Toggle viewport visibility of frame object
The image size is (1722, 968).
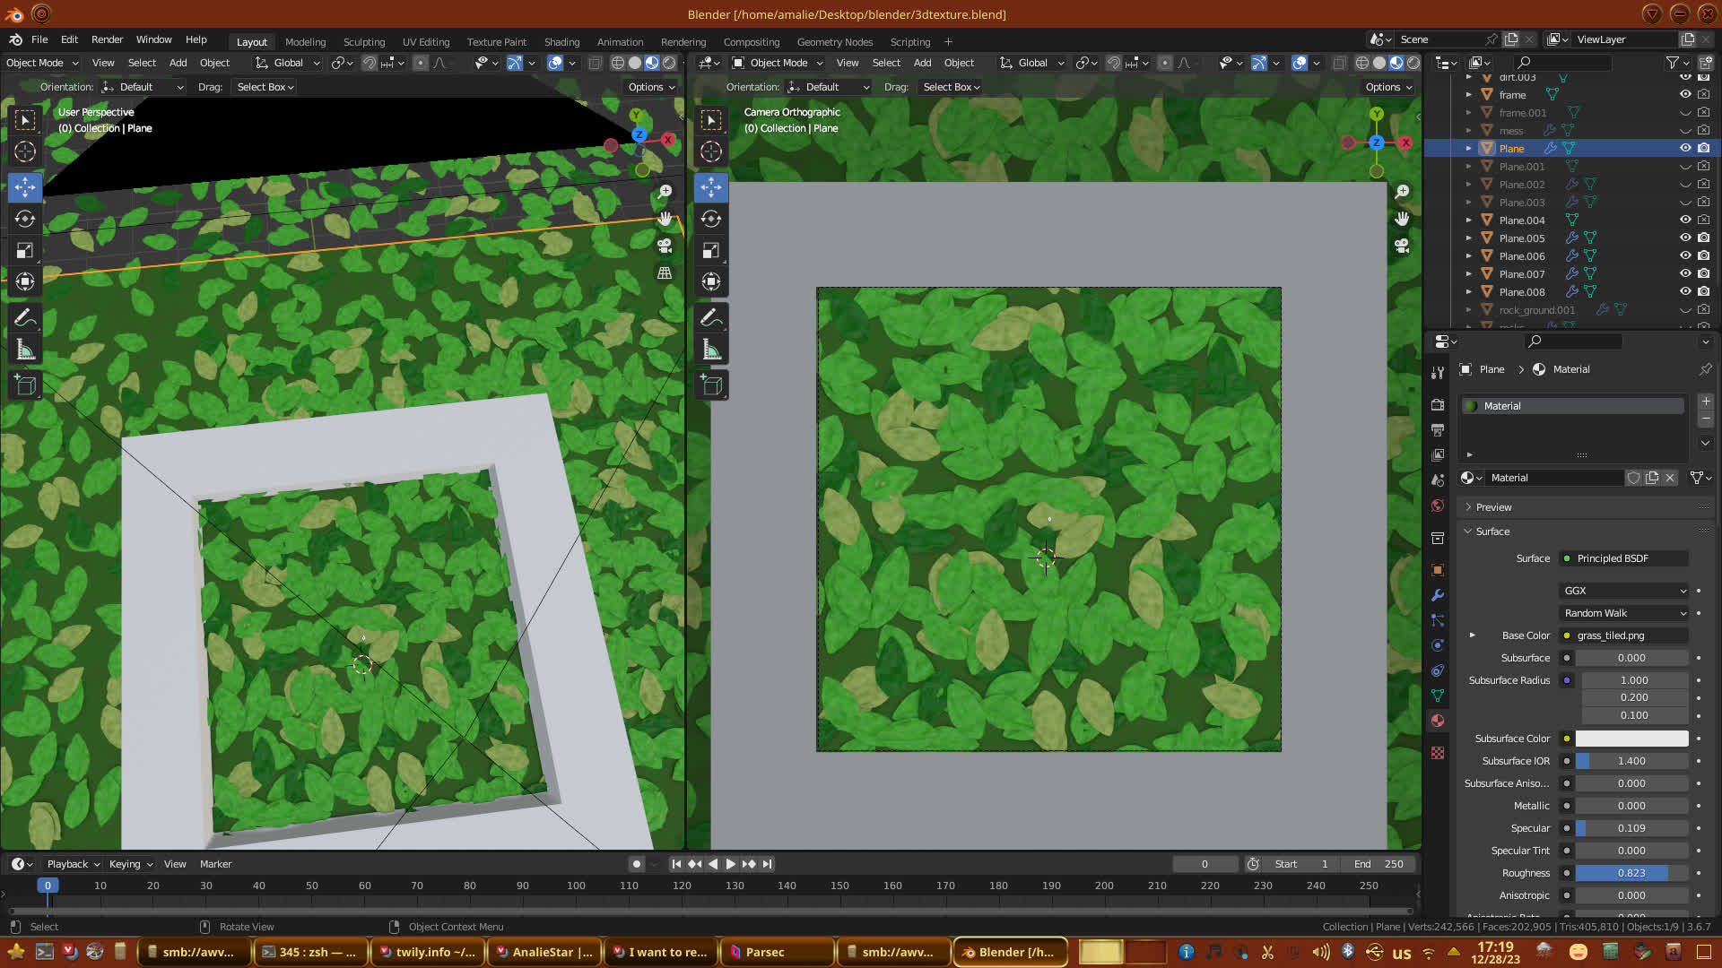pyautogui.click(x=1685, y=94)
